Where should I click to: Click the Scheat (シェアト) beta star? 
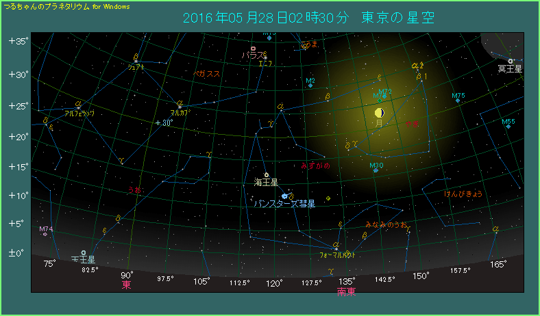coord(136,61)
